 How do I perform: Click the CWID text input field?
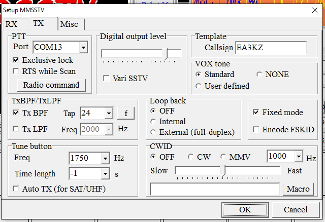(215, 189)
